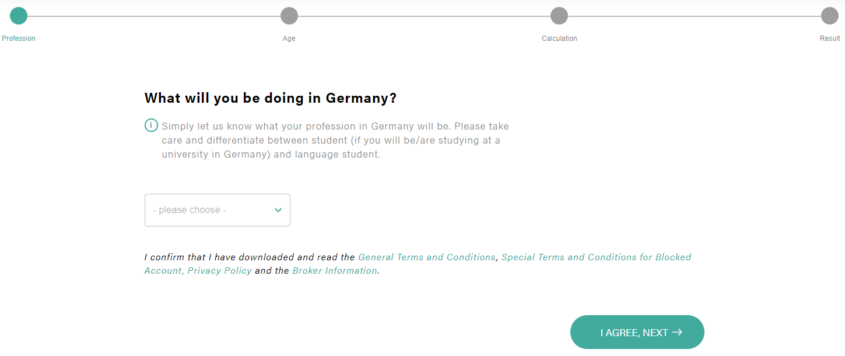845x356 pixels.
Task: Go to the Result step circle
Action: click(x=830, y=16)
